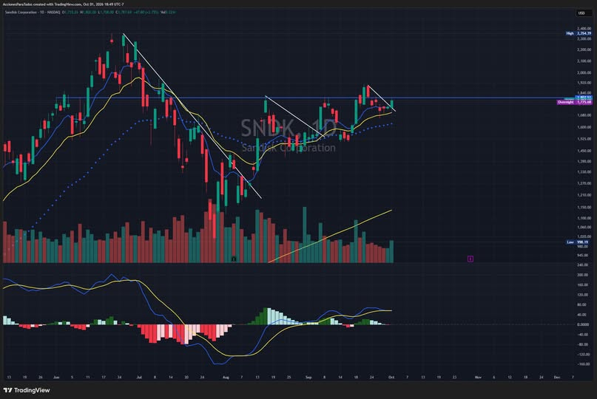
Task: Click the Jun label on time axis
Action: [56, 378]
